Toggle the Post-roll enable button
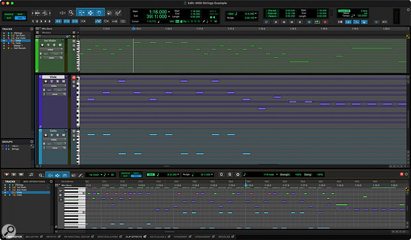Viewport: 411px width, 240px height. click(272, 13)
